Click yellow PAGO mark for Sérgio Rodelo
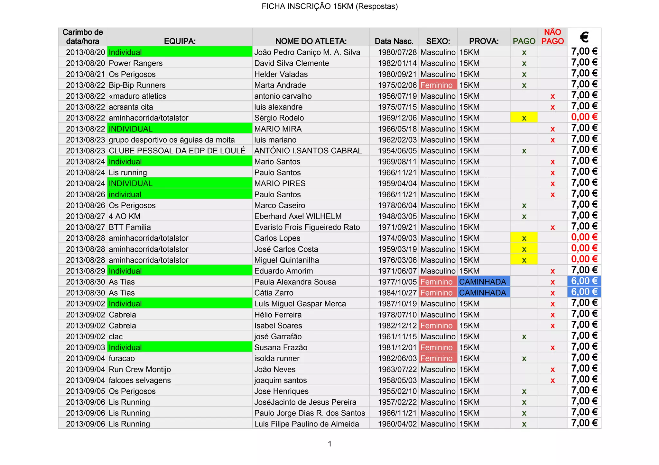Image resolution: width=659 pixels, height=465 pixels. click(x=524, y=118)
